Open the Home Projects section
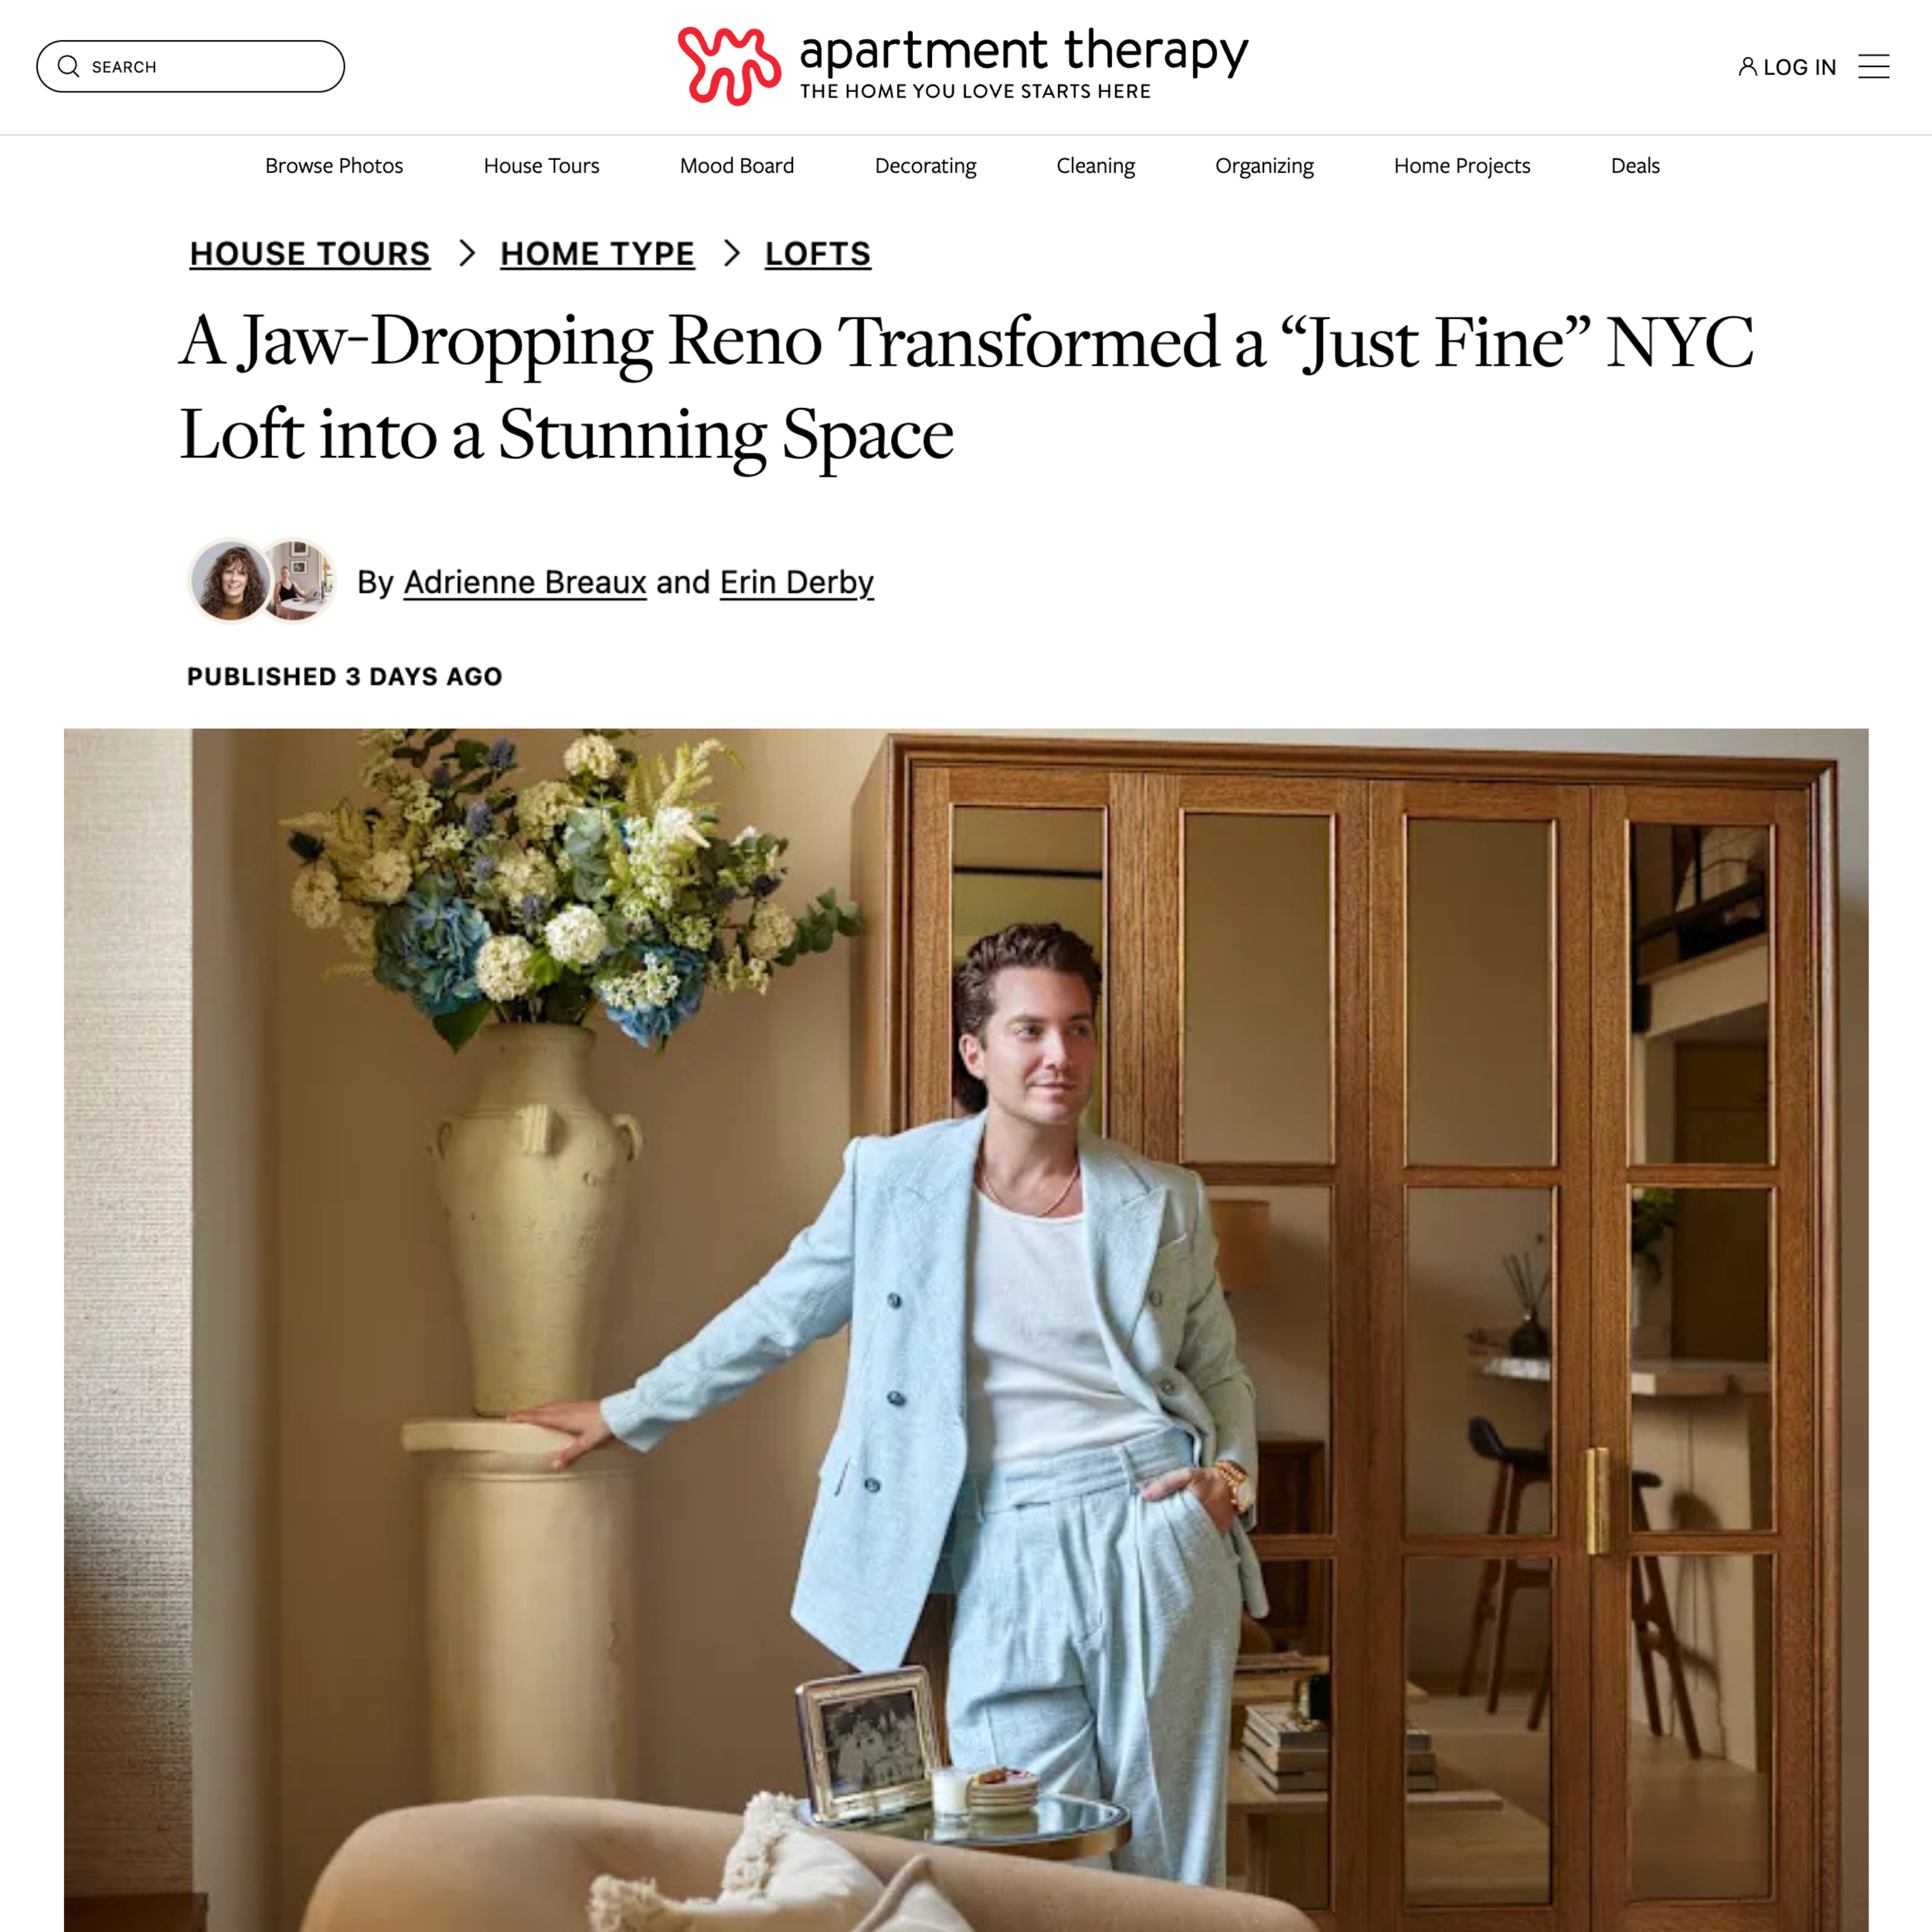Image resolution: width=1932 pixels, height=1932 pixels. pos(1461,166)
